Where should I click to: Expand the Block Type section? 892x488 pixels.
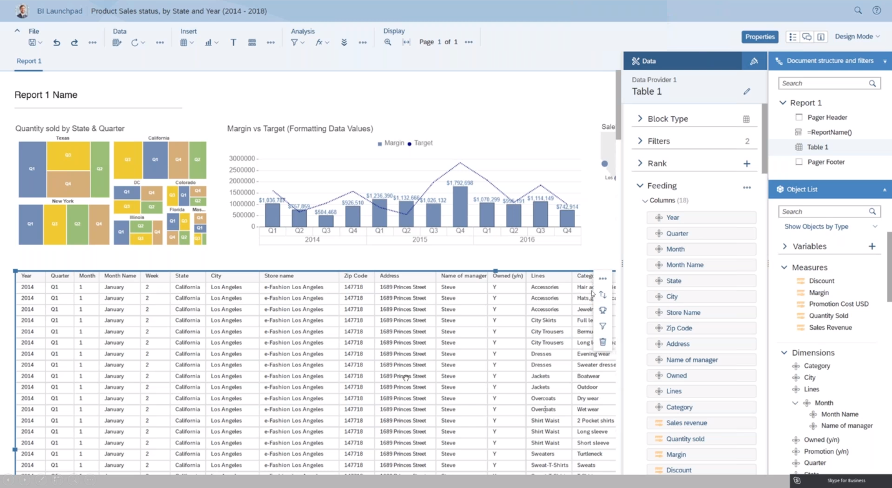pos(640,118)
